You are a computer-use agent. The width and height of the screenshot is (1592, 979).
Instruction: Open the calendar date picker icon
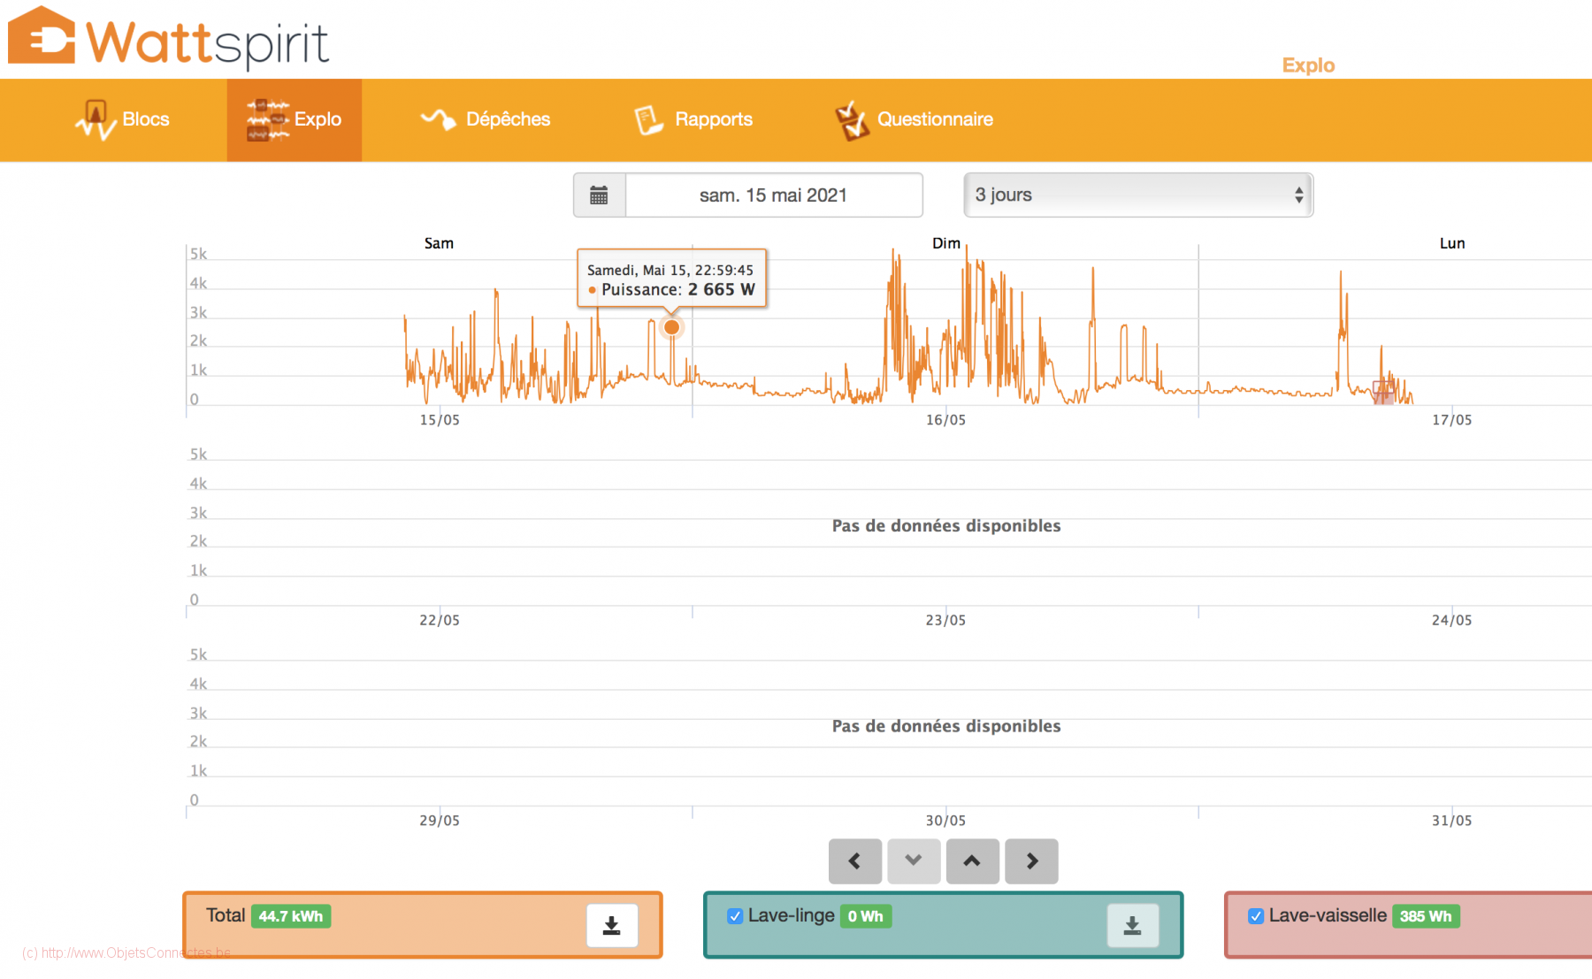pyautogui.click(x=599, y=195)
